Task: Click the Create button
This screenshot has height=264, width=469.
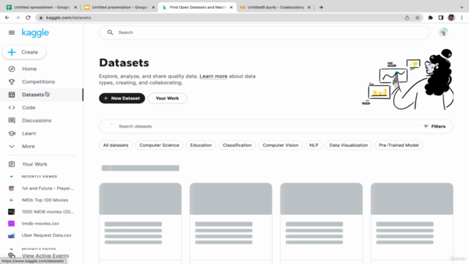Action: [x=24, y=52]
